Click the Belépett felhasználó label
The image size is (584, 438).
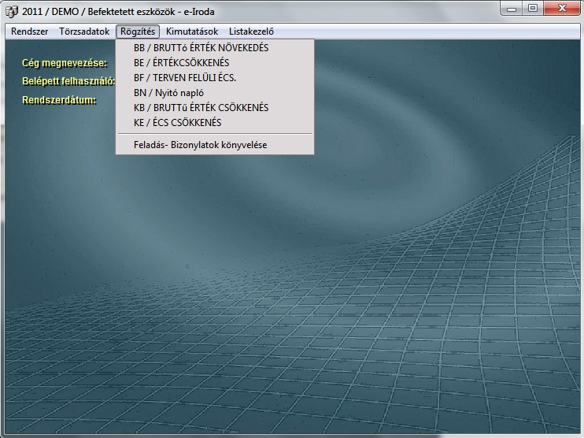coord(69,81)
